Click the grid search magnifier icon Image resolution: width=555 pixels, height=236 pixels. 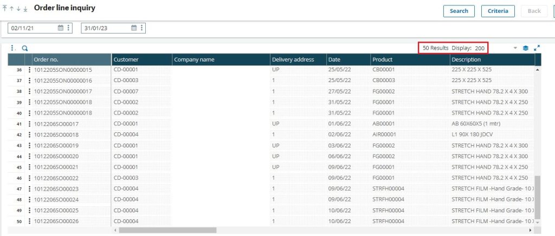pyautogui.click(x=25, y=48)
